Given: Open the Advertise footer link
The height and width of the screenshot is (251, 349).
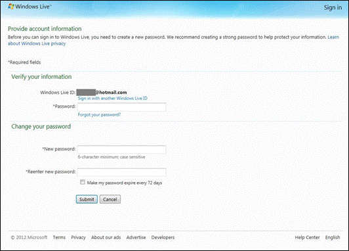Looking at the screenshot, I should pos(136,237).
